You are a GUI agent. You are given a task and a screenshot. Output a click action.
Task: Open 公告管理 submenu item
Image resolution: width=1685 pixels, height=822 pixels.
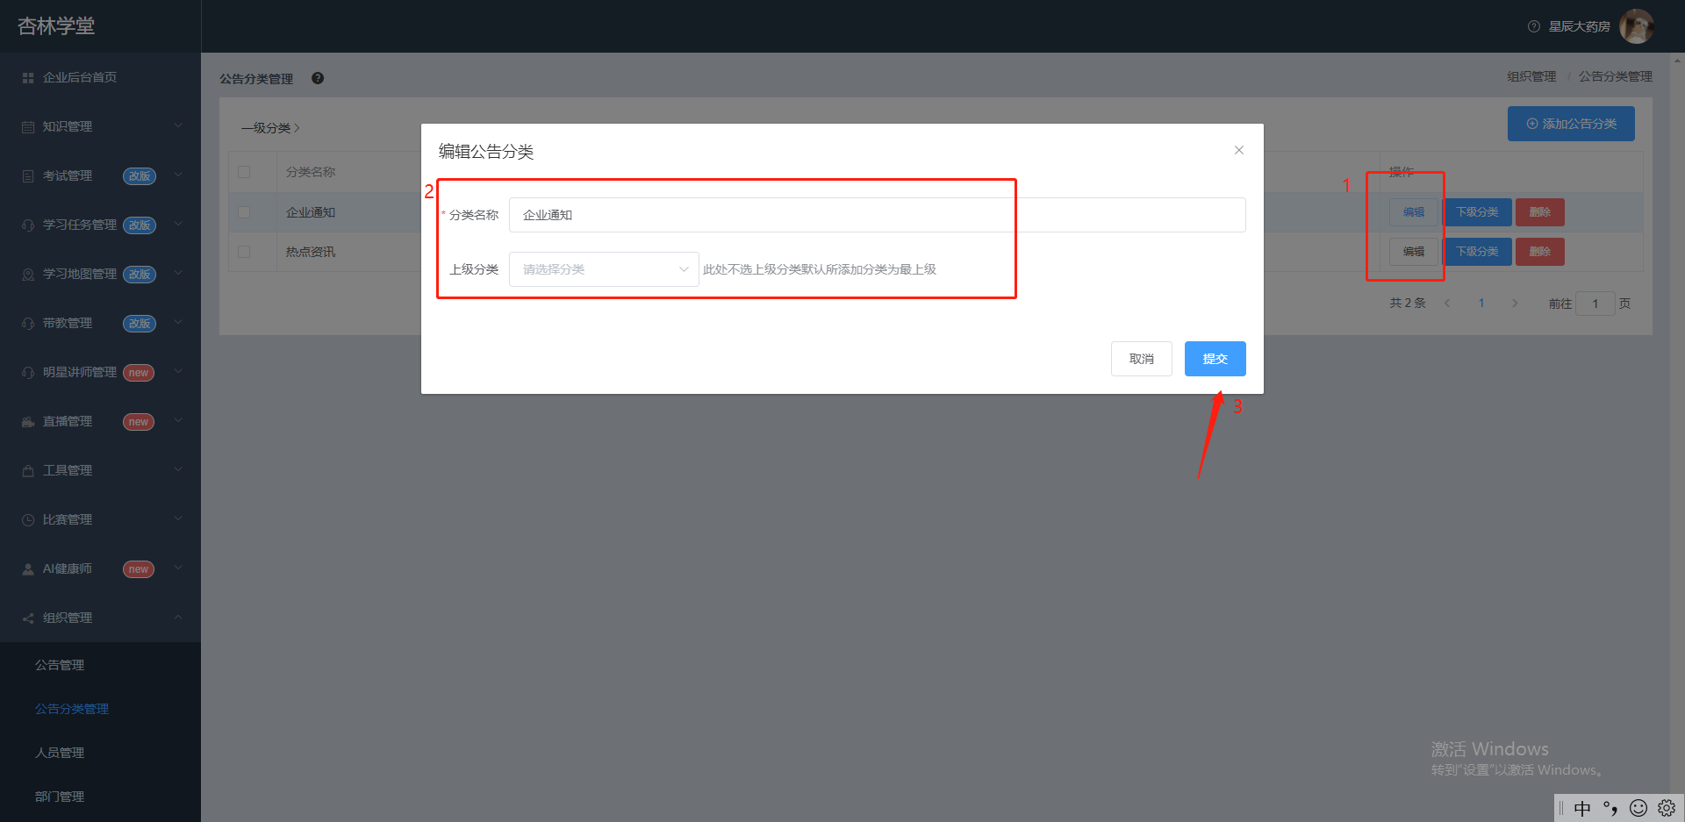(60, 665)
